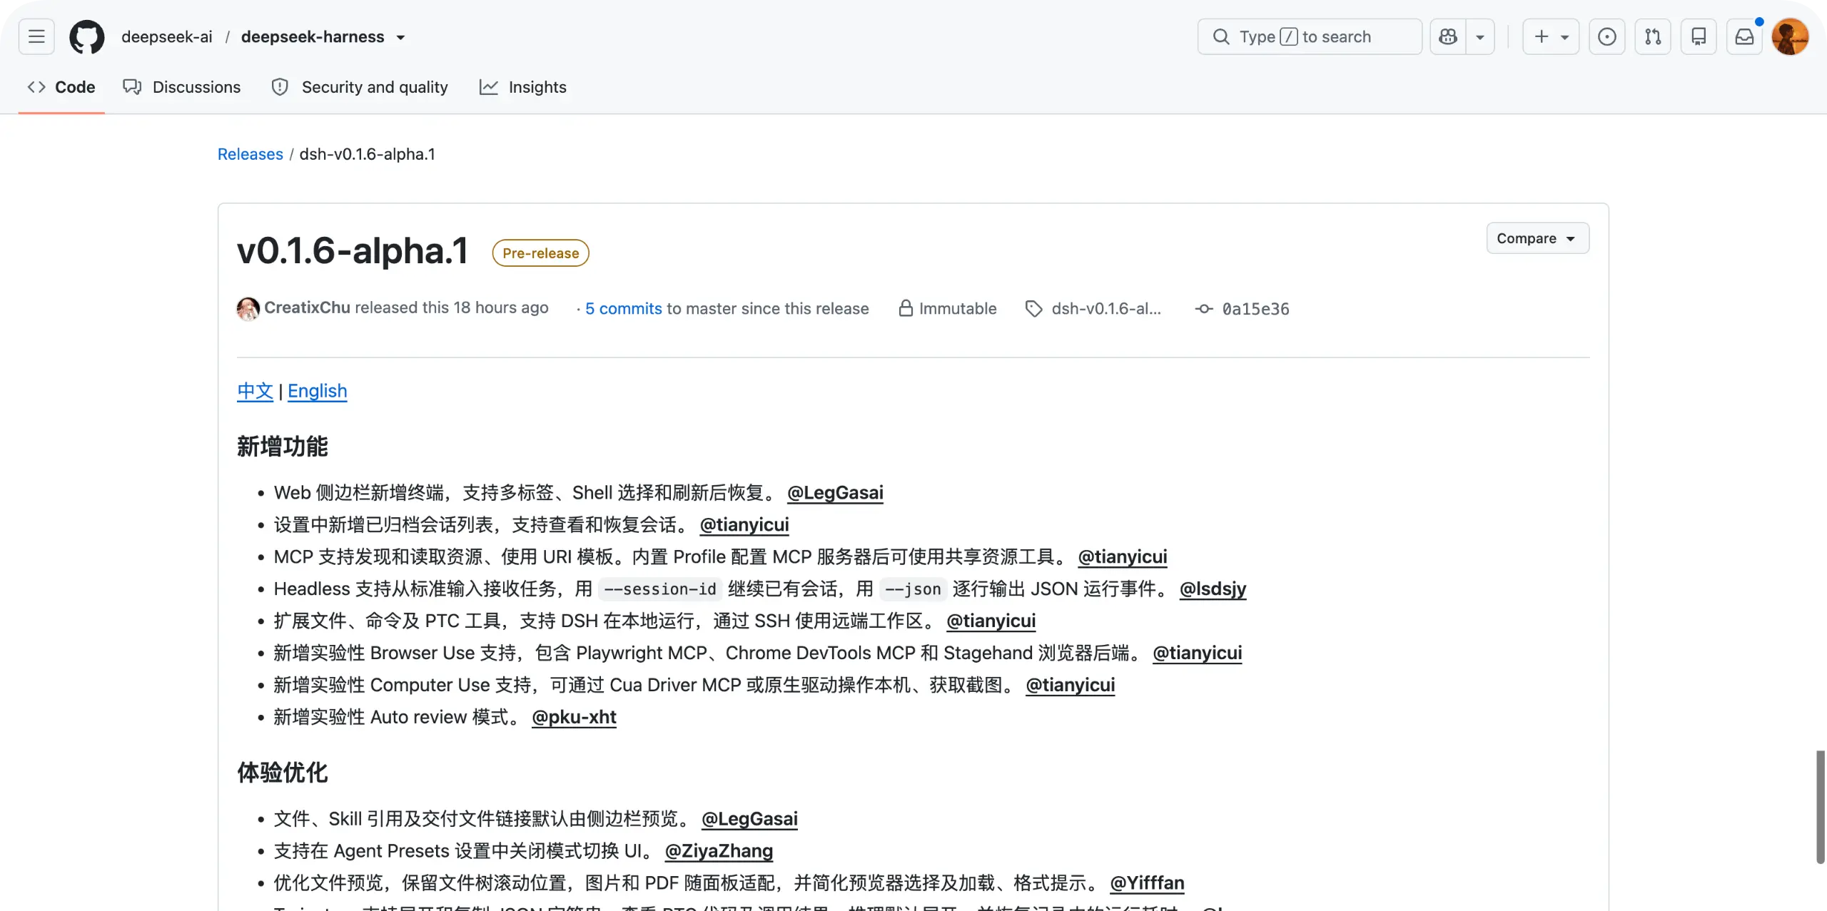View your pull requests icon
1827x911 pixels.
[x=1653, y=36]
